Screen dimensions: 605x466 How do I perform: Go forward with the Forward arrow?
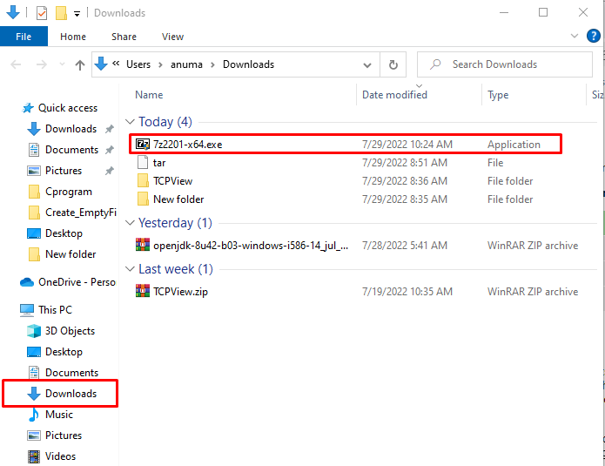(x=41, y=64)
